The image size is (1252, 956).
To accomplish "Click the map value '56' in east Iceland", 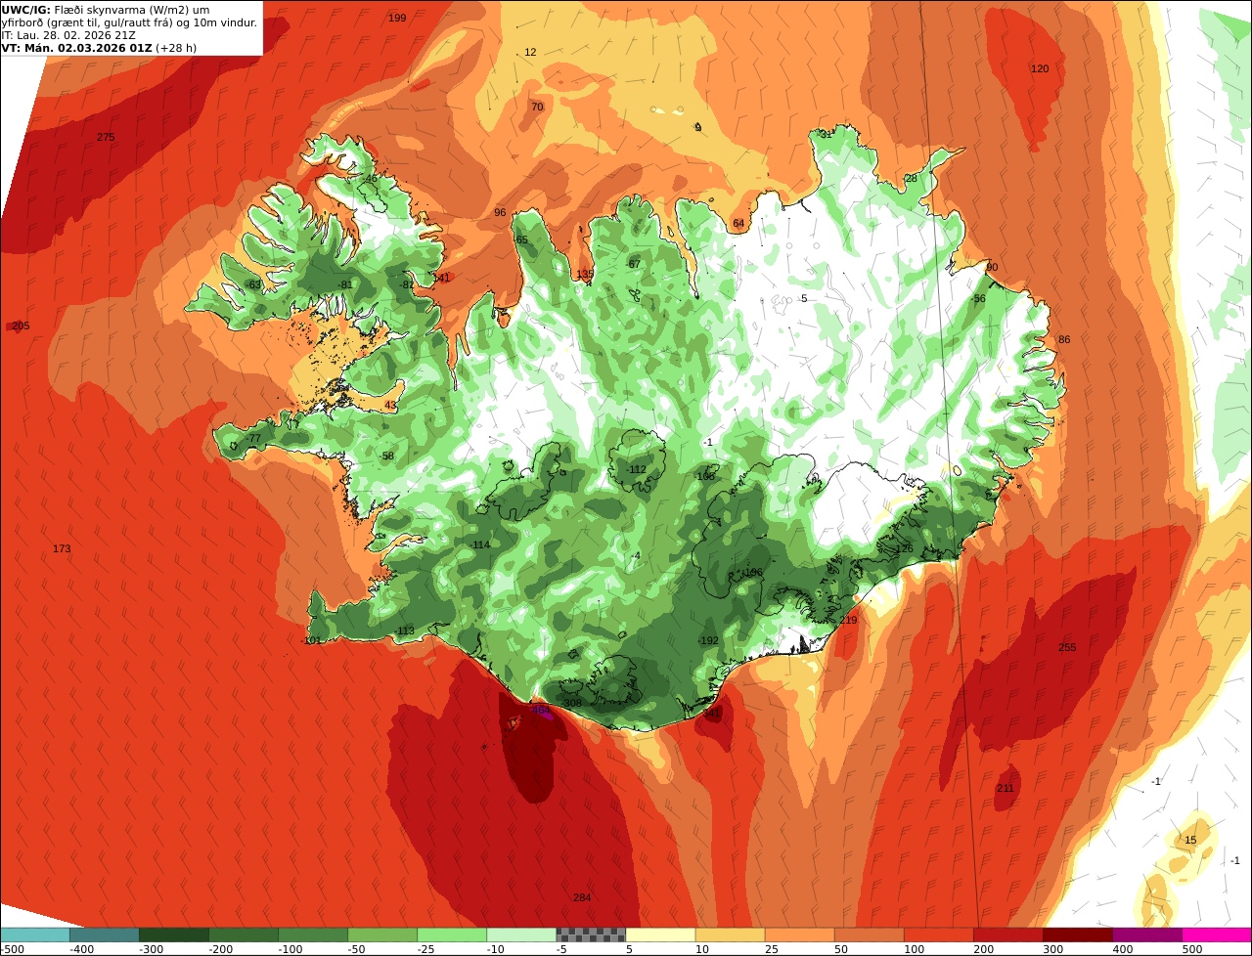I will coord(979,298).
